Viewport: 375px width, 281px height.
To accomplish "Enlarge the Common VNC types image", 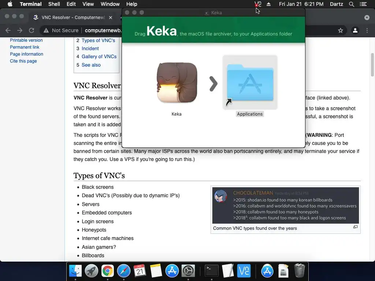I will [355, 227].
